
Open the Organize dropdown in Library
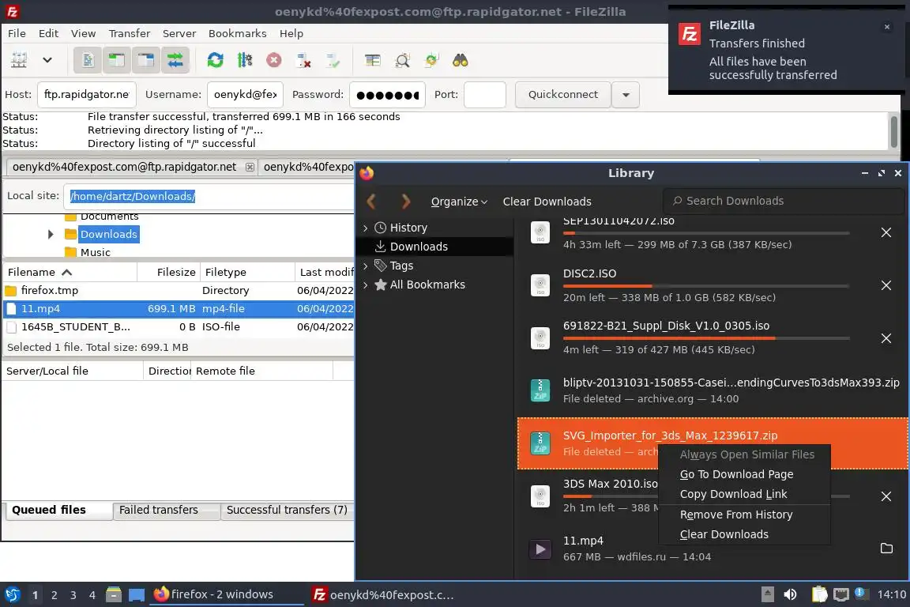pos(458,202)
